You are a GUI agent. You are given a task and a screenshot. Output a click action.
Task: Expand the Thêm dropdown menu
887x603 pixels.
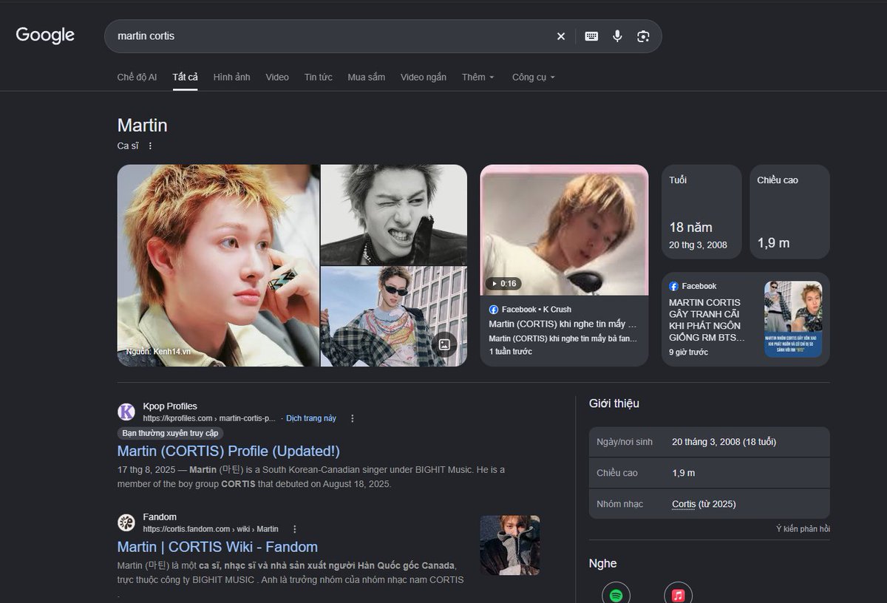click(478, 77)
